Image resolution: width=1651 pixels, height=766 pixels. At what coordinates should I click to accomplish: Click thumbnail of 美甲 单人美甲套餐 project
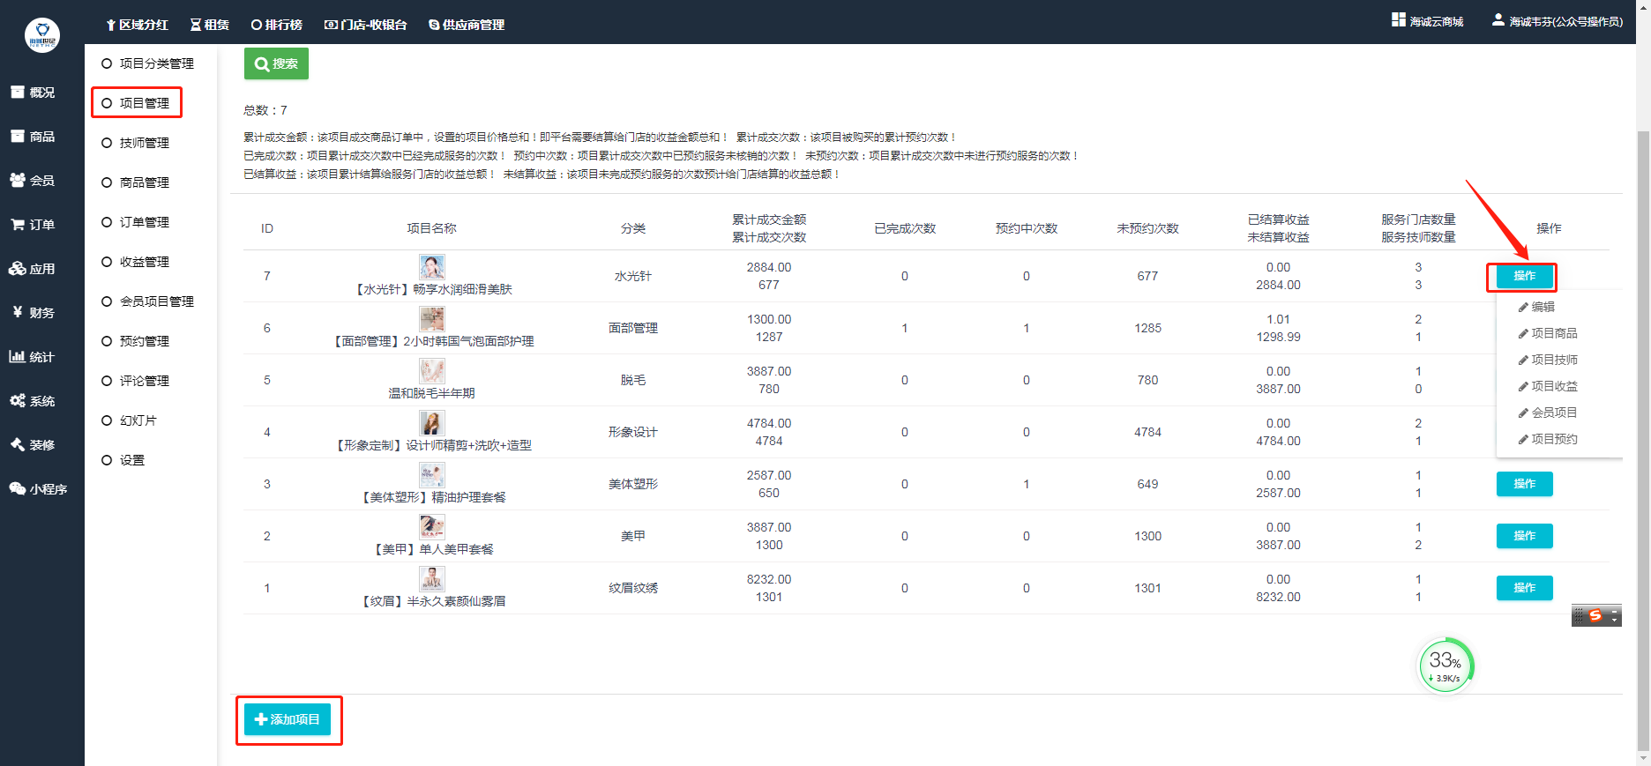432,527
